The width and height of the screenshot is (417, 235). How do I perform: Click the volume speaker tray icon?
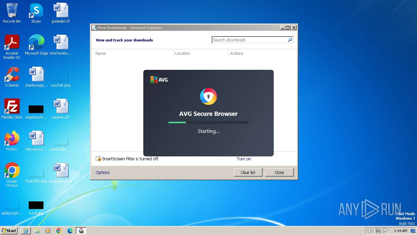point(370,231)
